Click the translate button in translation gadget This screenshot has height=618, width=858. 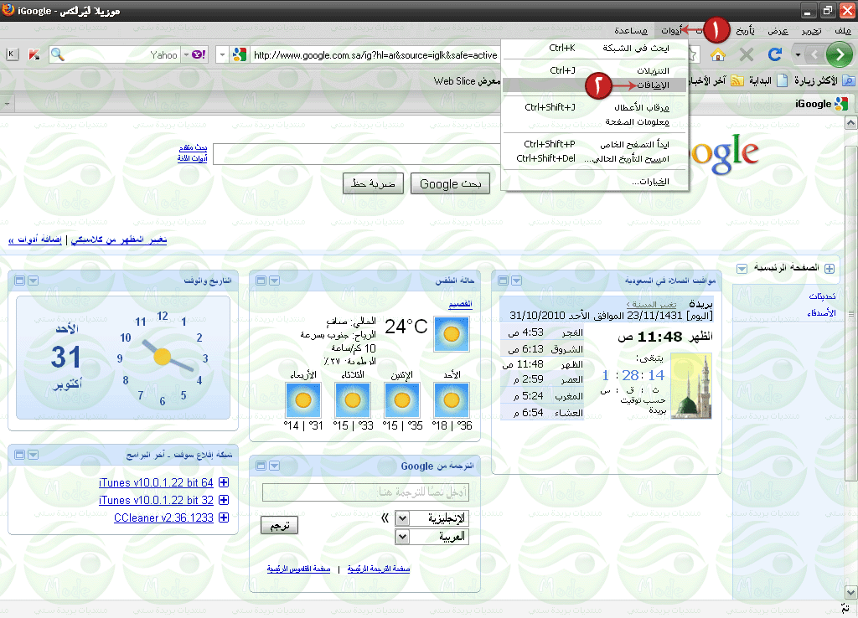tap(280, 526)
